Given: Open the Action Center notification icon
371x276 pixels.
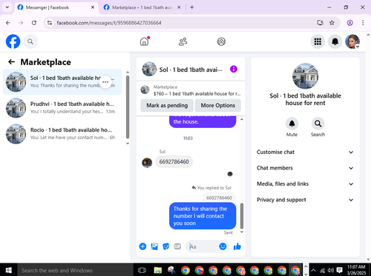Looking at the screenshot, I should click(340, 270).
